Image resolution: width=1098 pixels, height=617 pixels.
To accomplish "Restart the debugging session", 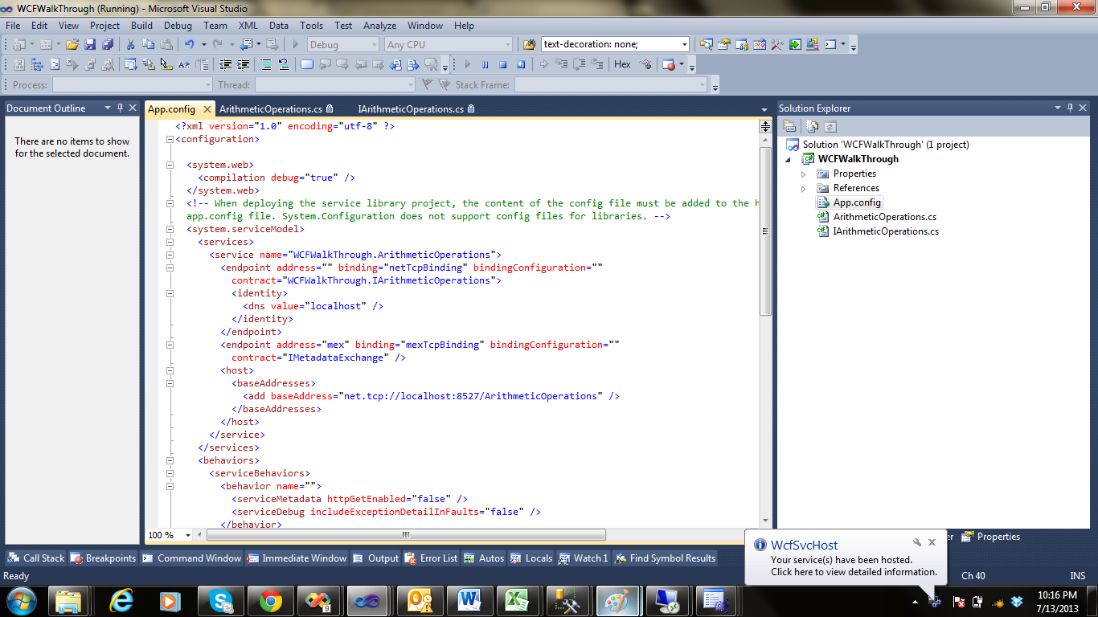I will pyautogui.click(x=521, y=64).
